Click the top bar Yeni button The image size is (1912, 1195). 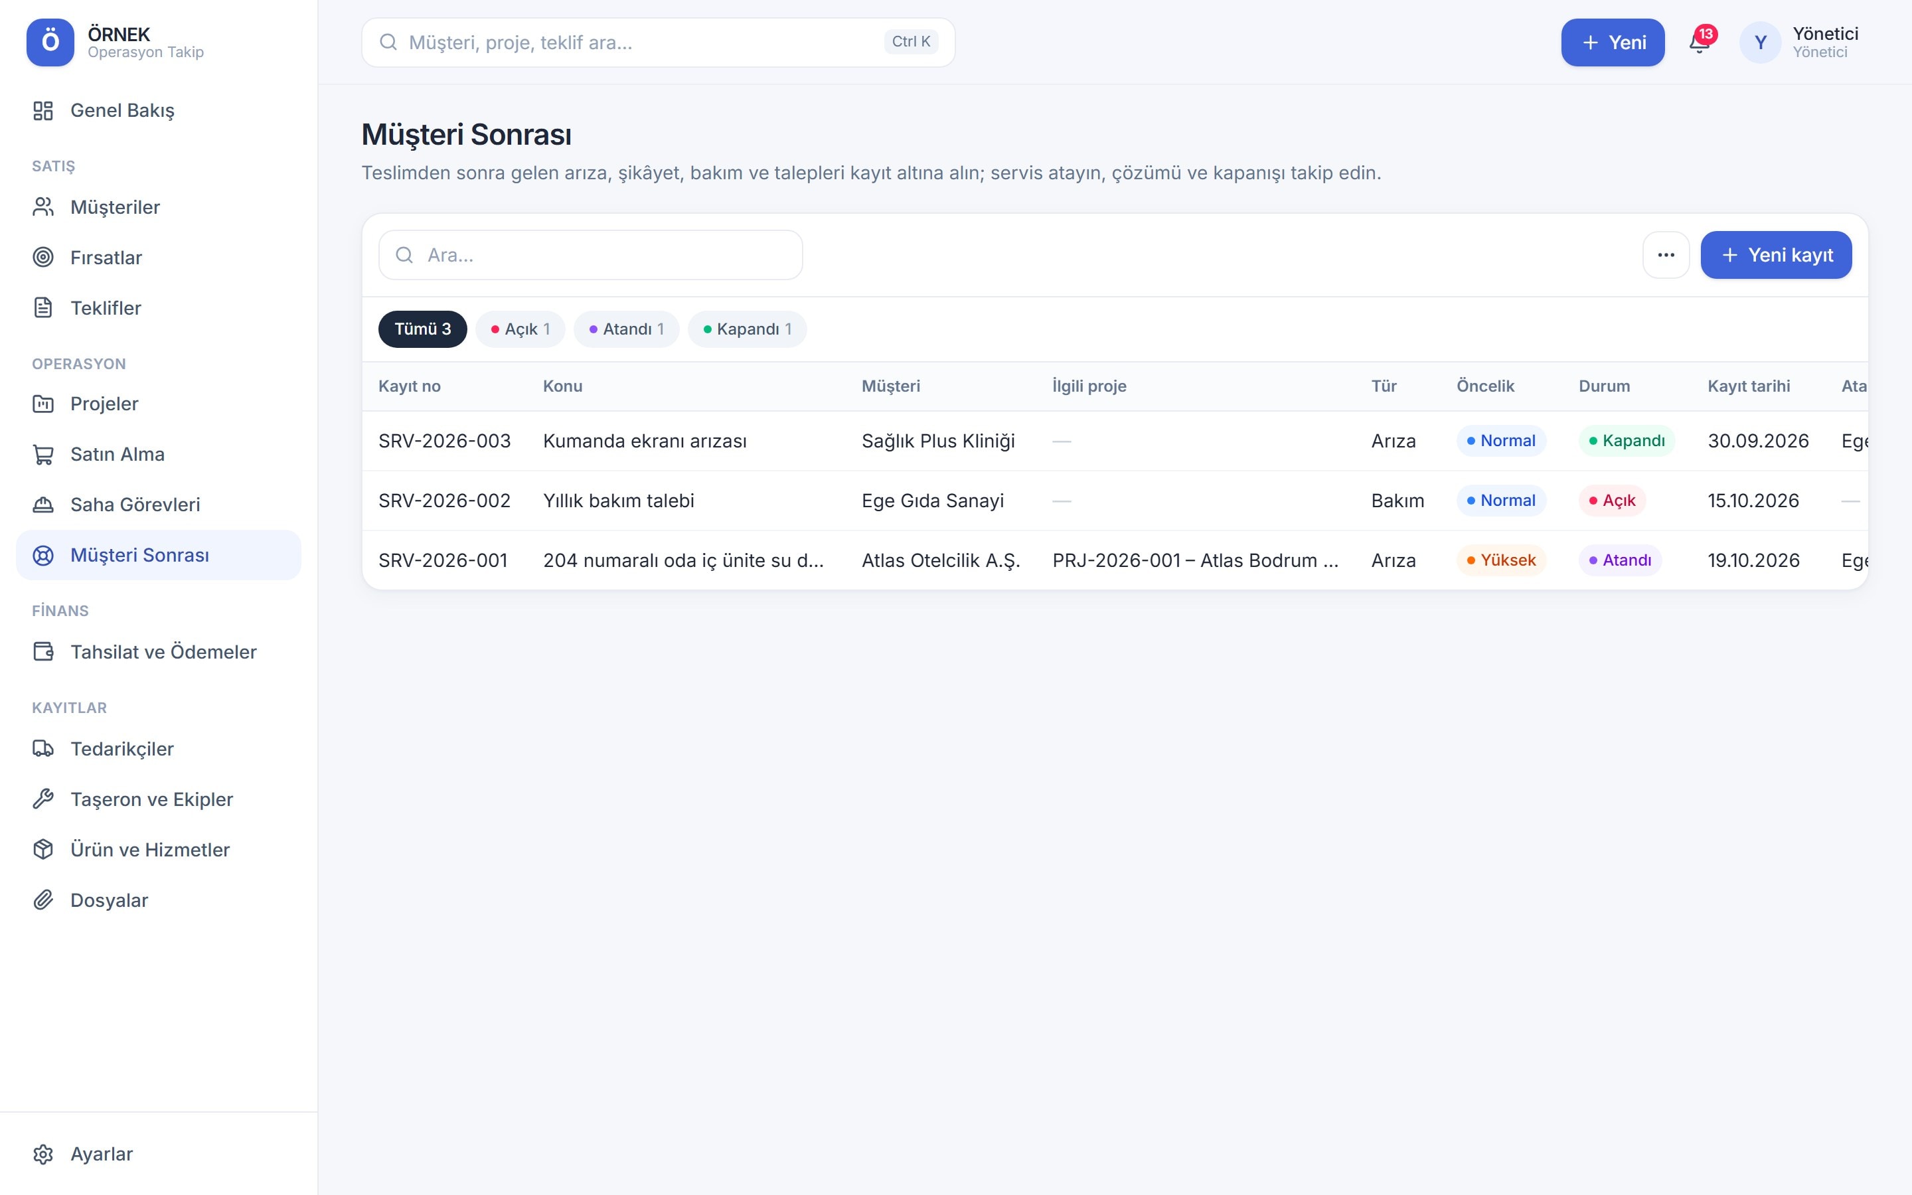point(1613,42)
